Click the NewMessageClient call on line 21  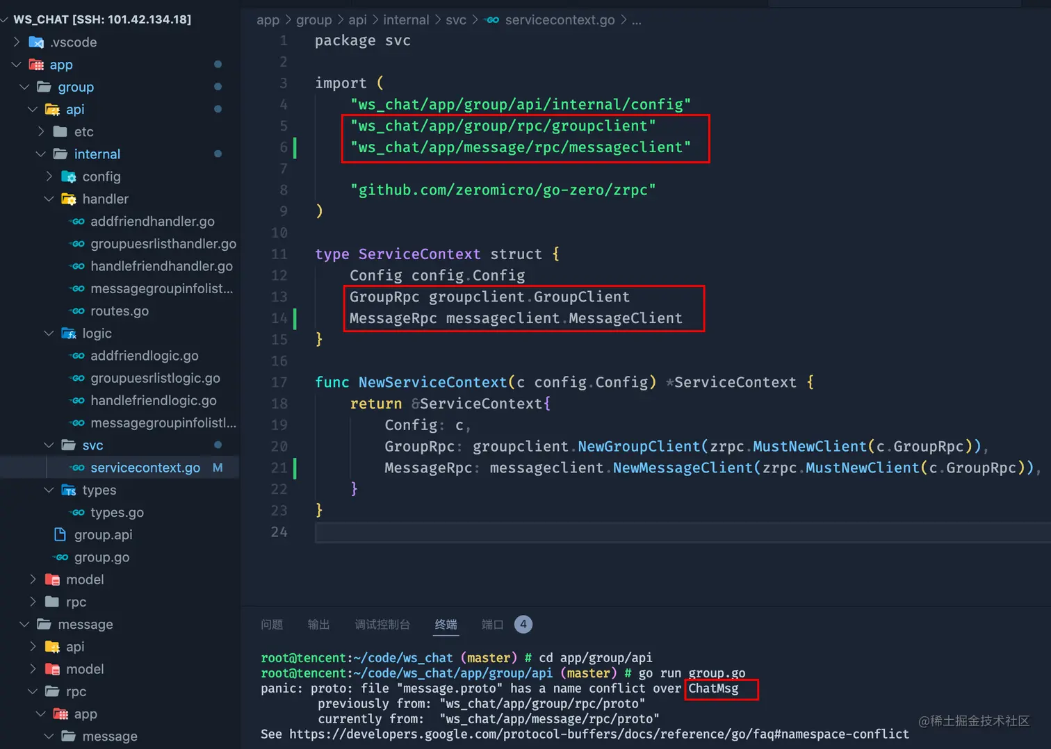(683, 468)
